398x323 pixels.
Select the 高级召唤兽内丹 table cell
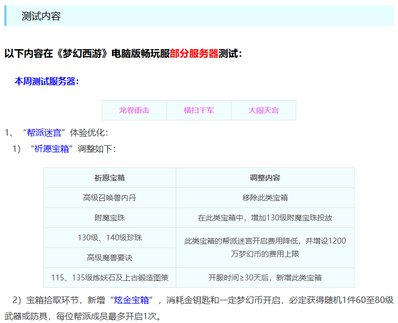110,198
